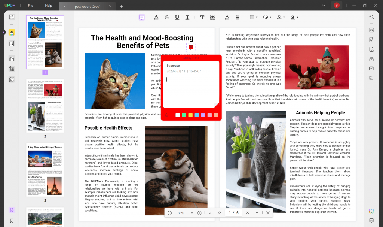Image resolution: width=383 pixels, height=227 pixels.
Task: Toggle the thumbnails layers panel icon
Action: [x=12, y=210]
